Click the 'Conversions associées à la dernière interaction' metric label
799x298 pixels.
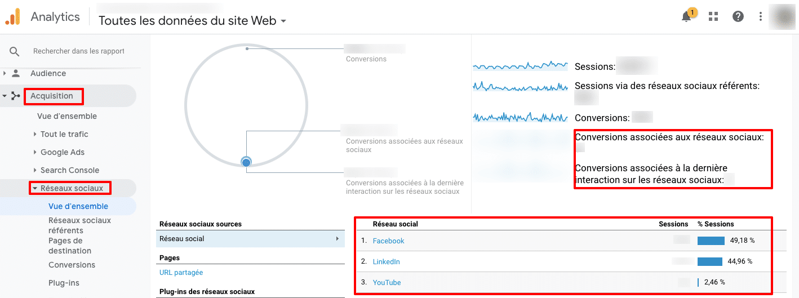point(651,174)
